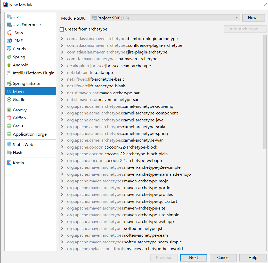Select softeu-archetype-seam-simple row

click(161, 242)
